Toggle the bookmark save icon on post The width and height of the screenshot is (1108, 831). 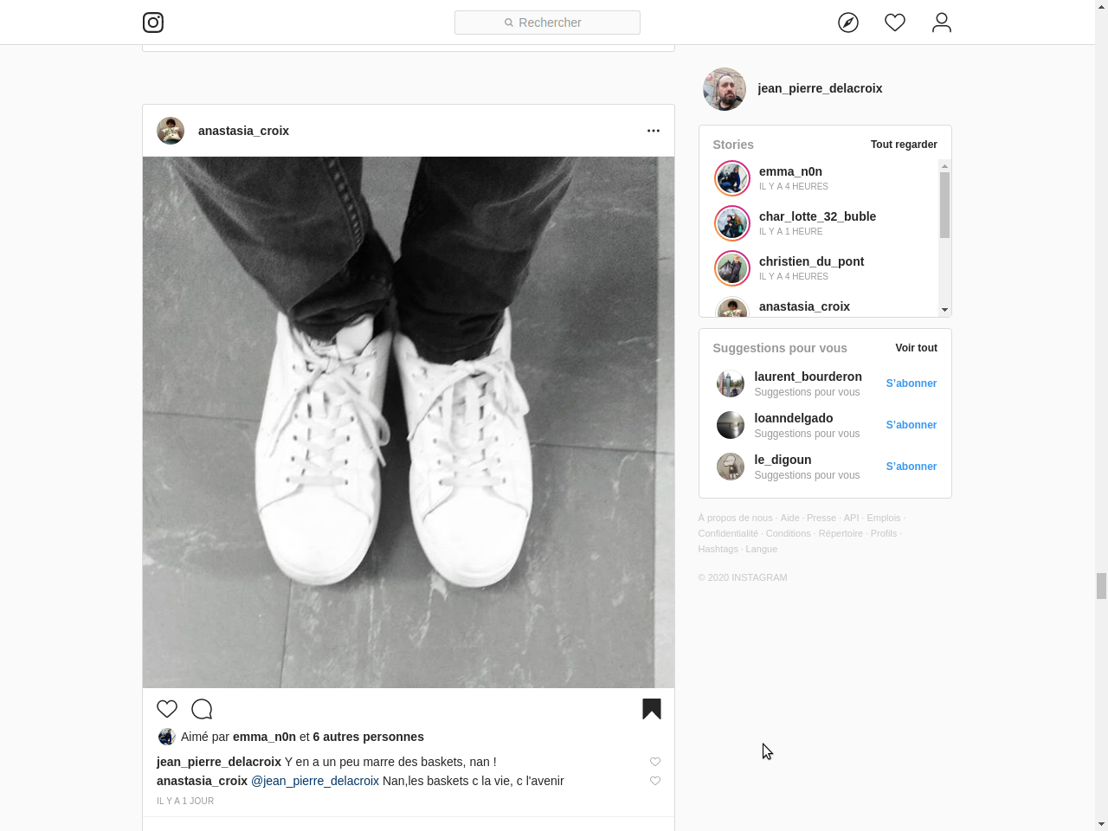[652, 709]
